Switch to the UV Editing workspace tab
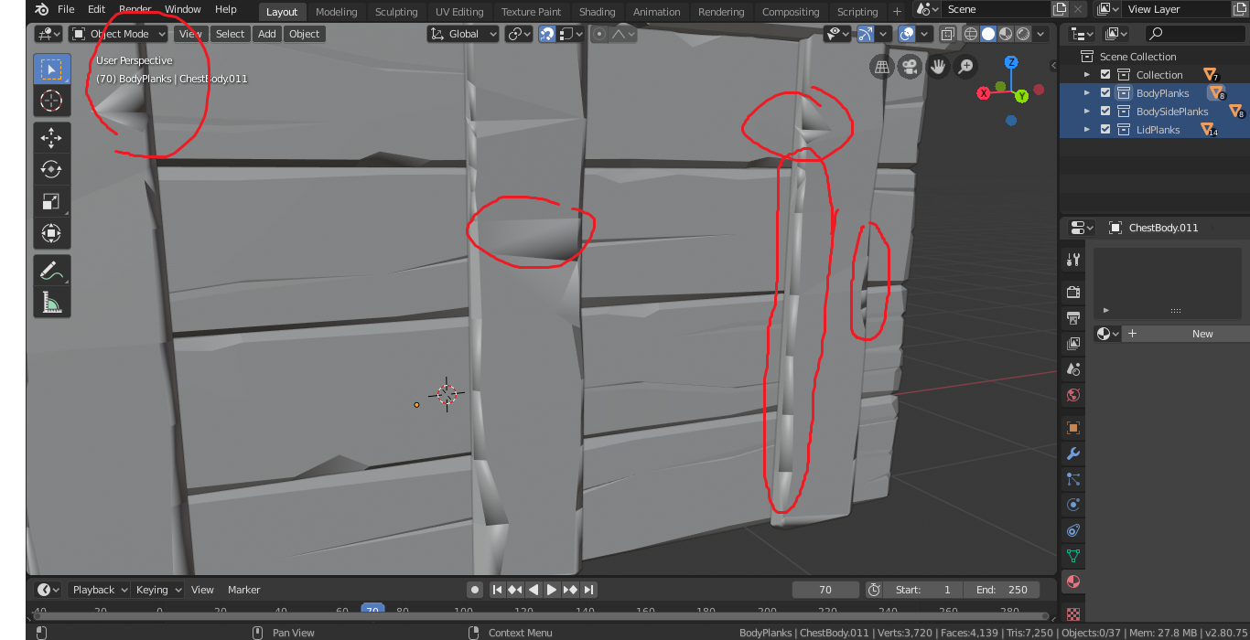The image size is (1250, 640). [x=459, y=12]
